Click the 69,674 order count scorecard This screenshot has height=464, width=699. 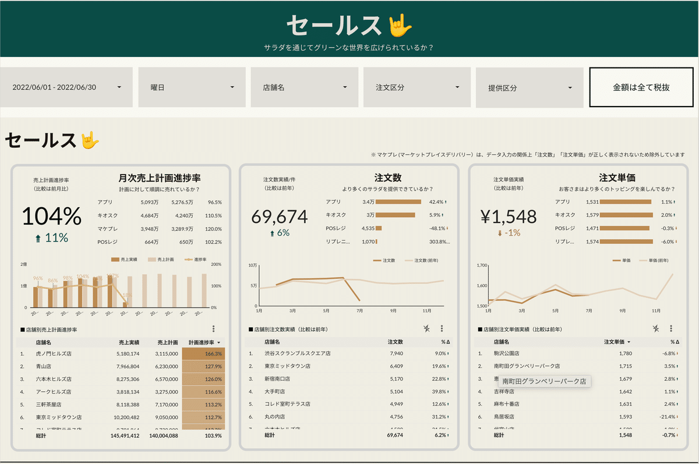[280, 217]
